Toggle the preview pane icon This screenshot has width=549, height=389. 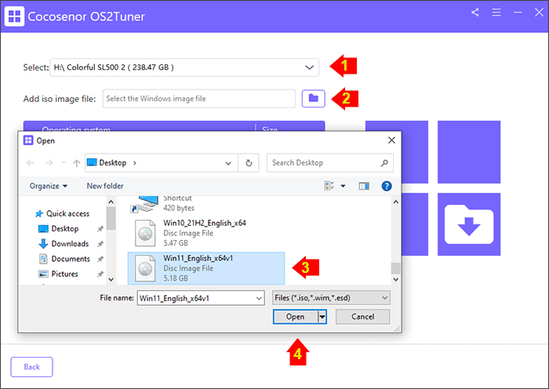(364, 186)
